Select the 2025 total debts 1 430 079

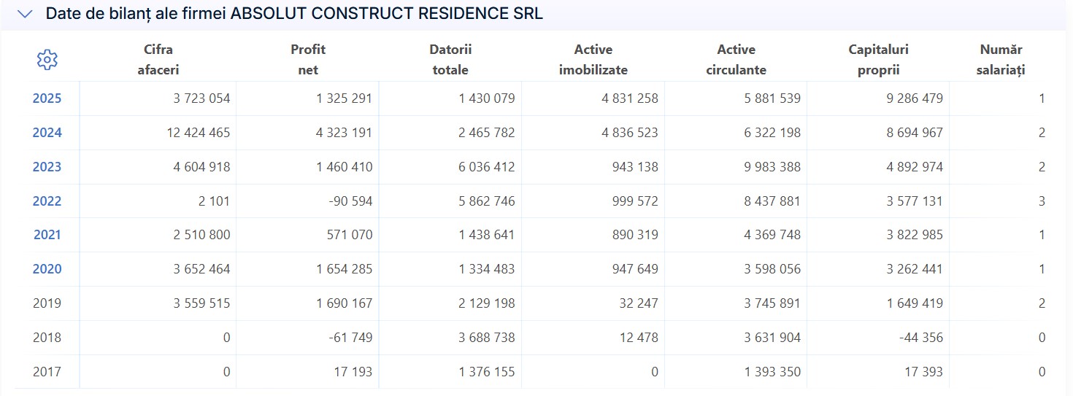coord(487,98)
